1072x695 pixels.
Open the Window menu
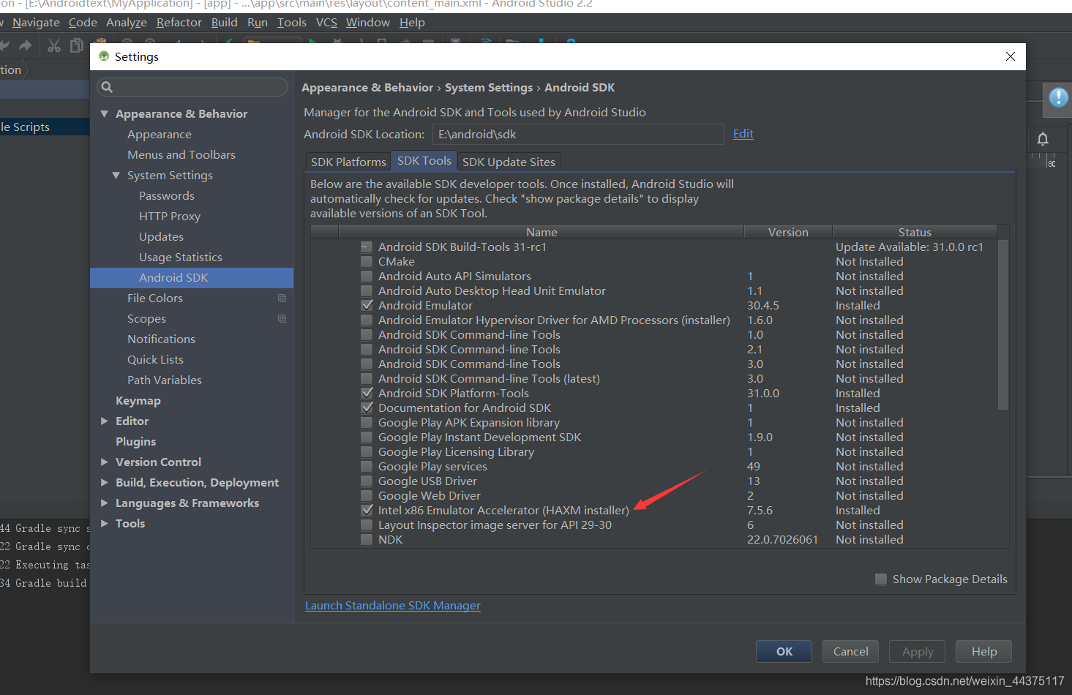(x=368, y=23)
